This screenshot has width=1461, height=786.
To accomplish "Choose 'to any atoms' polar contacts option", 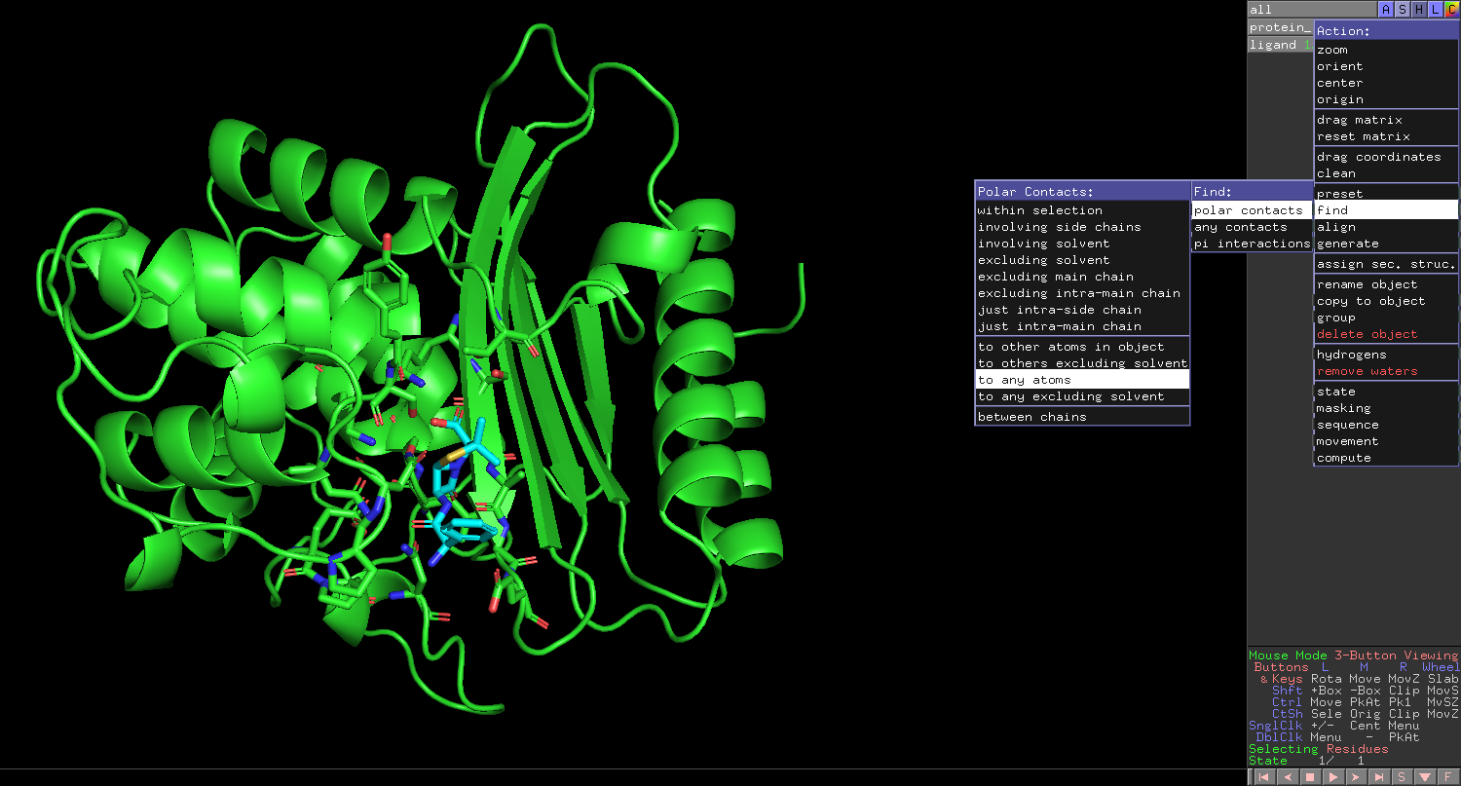I will (x=1083, y=380).
